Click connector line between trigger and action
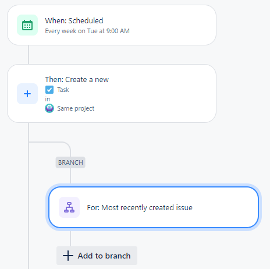Screen dimensions: 270x269 [x=29, y=55]
